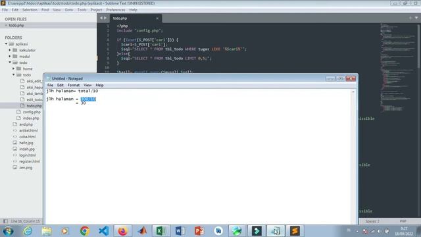The height and width of the screenshot is (237, 421).
Task: Switch to Firefox in taskbar
Action: 123,231
